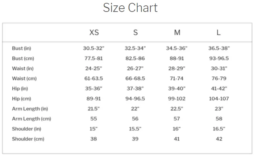Click the Hip (cm) row label
This screenshot has height=155, width=254.
tap(21, 99)
